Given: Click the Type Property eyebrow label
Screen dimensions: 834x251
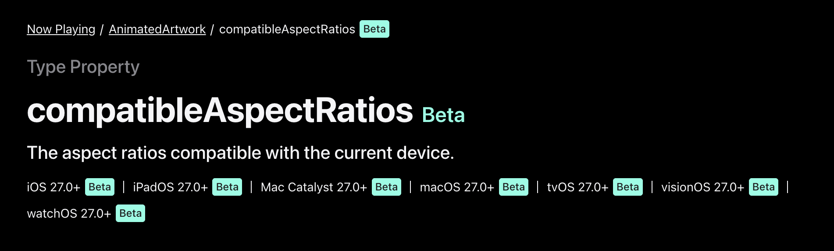Looking at the screenshot, I should 83,67.
